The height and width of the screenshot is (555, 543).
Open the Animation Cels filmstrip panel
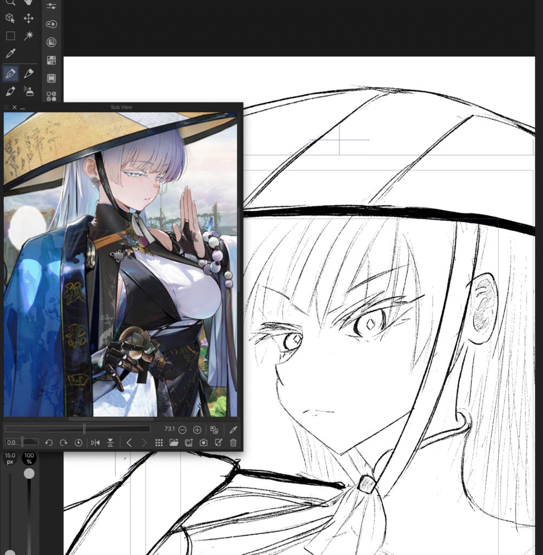51,79
